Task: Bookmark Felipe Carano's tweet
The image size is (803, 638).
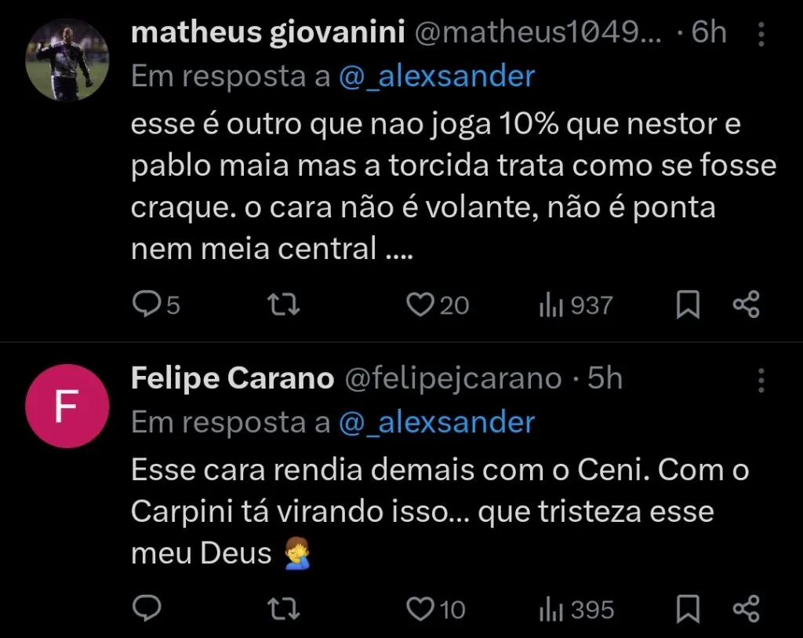Action: coord(688,608)
